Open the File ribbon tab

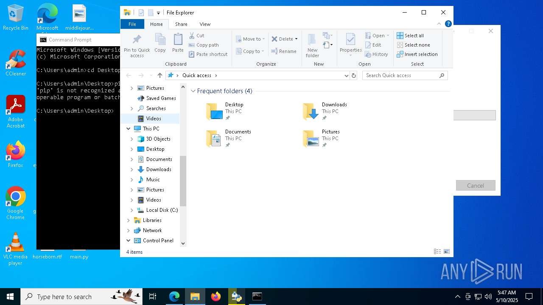tap(132, 24)
